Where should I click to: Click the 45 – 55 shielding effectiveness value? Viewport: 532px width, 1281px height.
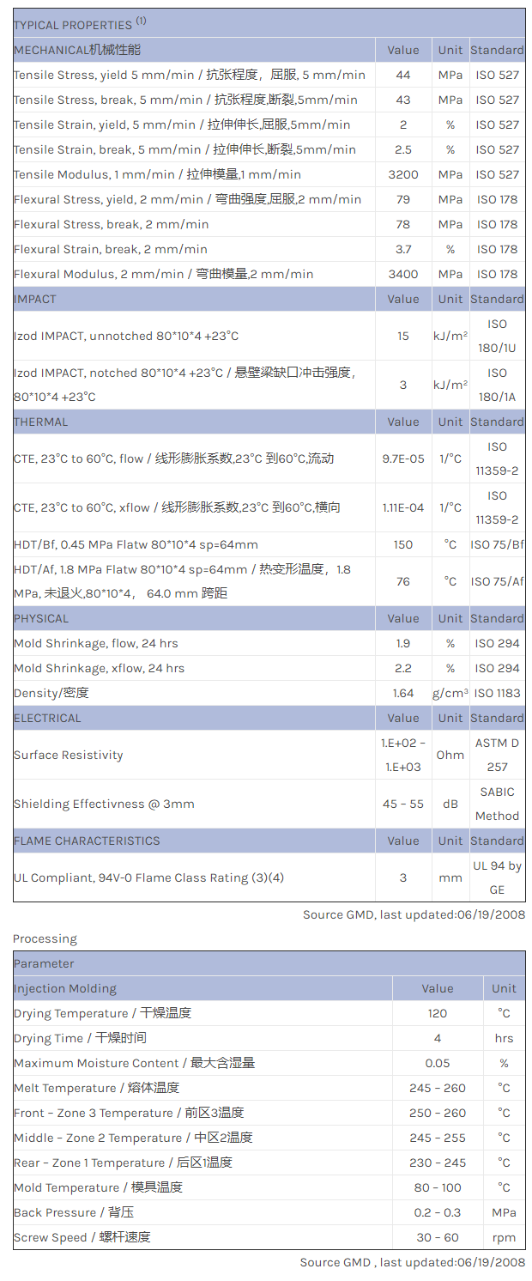pyautogui.click(x=403, y=804)
